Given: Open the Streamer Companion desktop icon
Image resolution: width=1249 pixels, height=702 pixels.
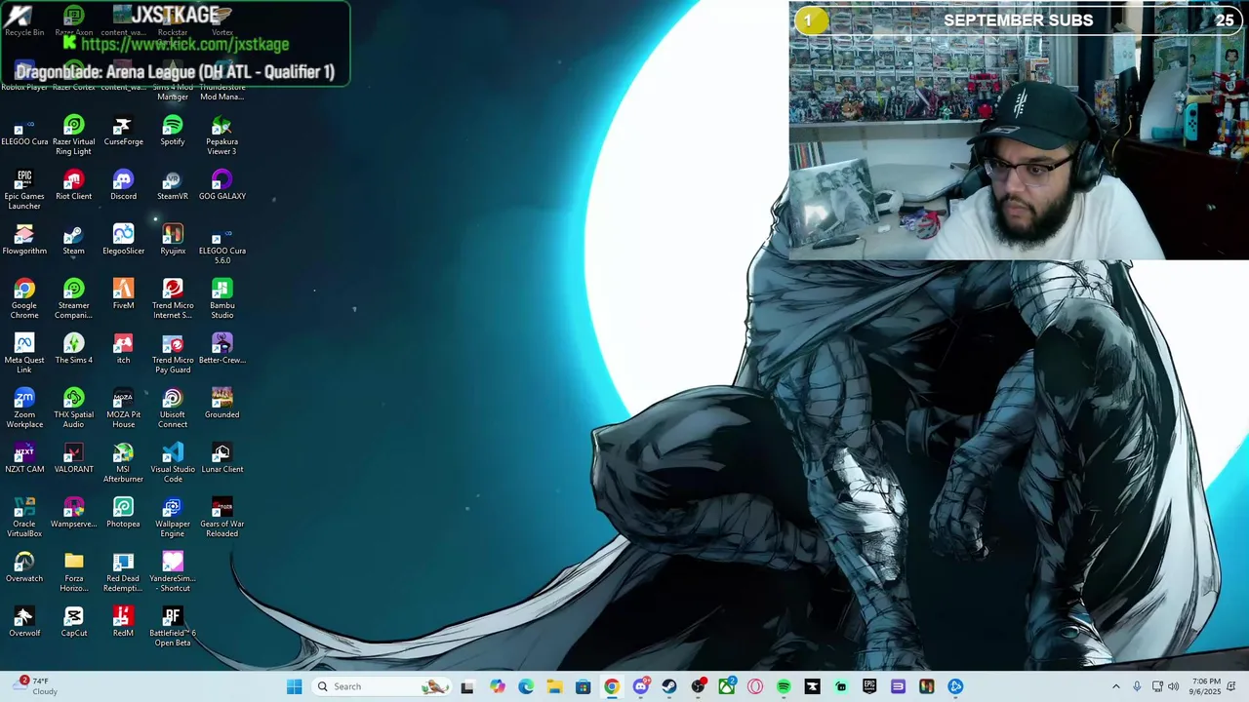Looking at the screenshot, I should (73, 299).
